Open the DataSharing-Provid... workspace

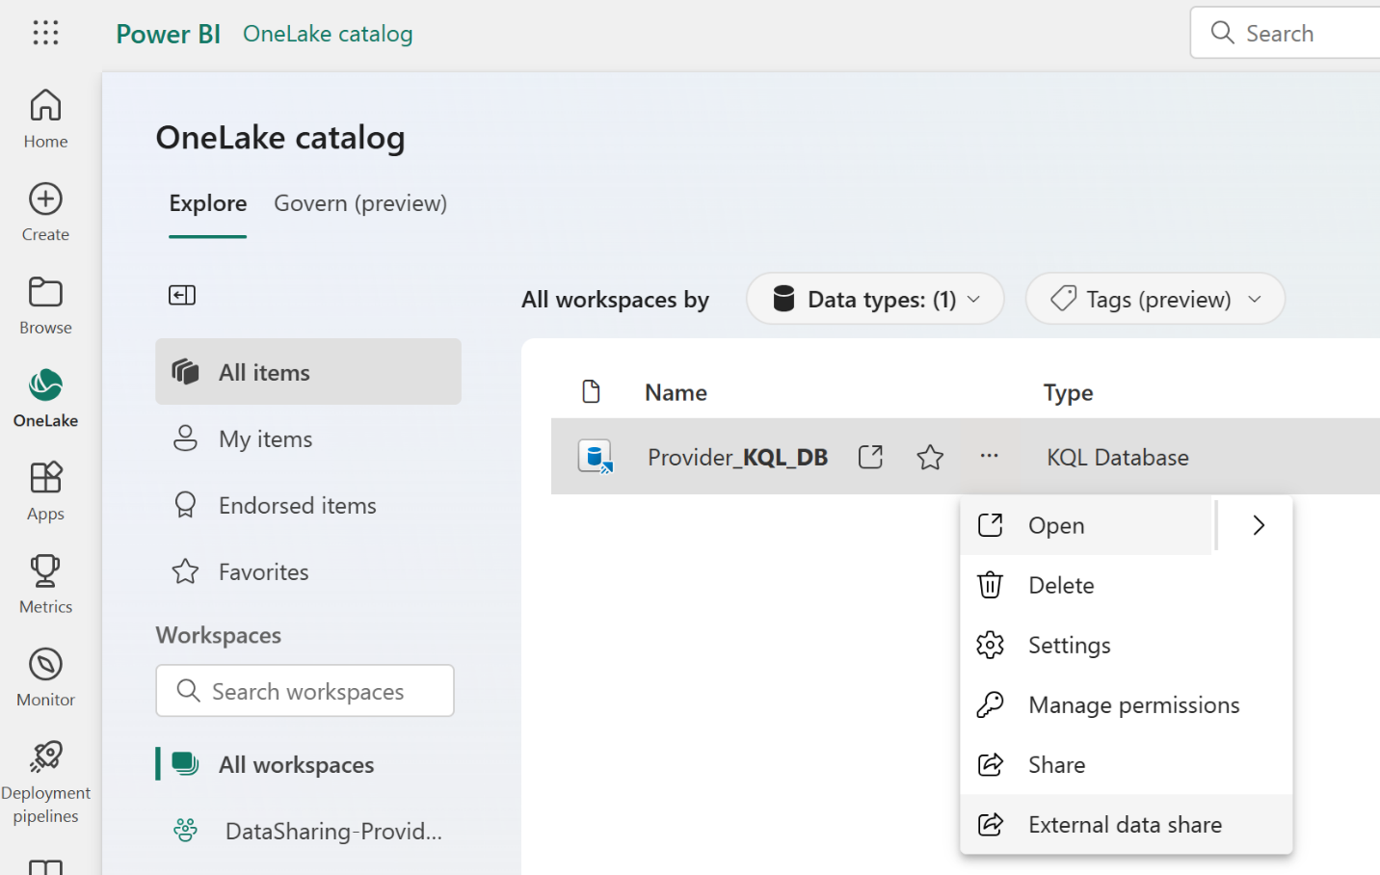[x=308, y=831]
